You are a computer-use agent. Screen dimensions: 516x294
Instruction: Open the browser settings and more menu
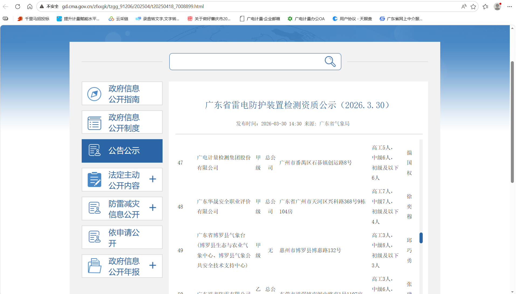(x=510, y=6)
